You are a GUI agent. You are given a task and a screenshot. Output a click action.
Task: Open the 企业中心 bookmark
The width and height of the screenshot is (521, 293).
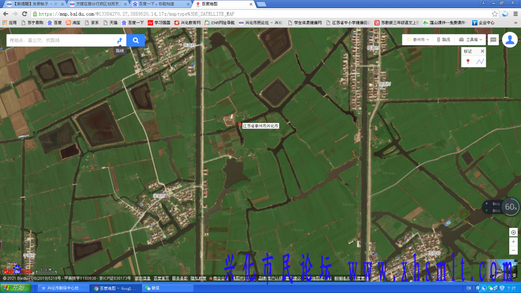click(483, 22)
